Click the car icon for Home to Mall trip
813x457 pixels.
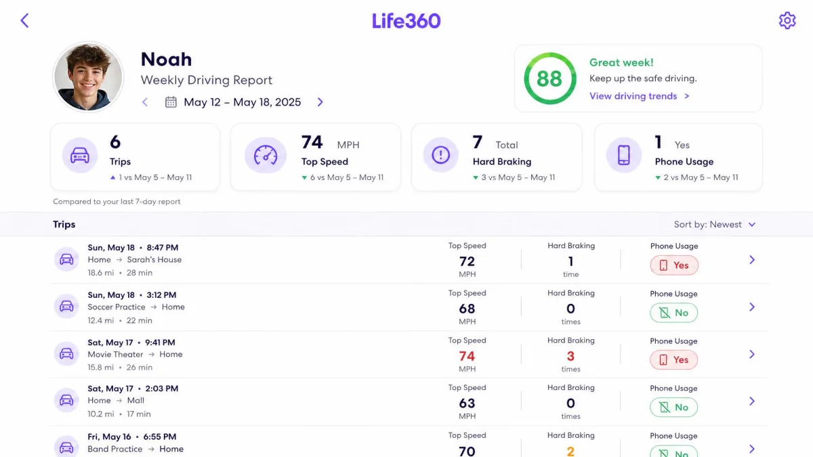point(66,400)
